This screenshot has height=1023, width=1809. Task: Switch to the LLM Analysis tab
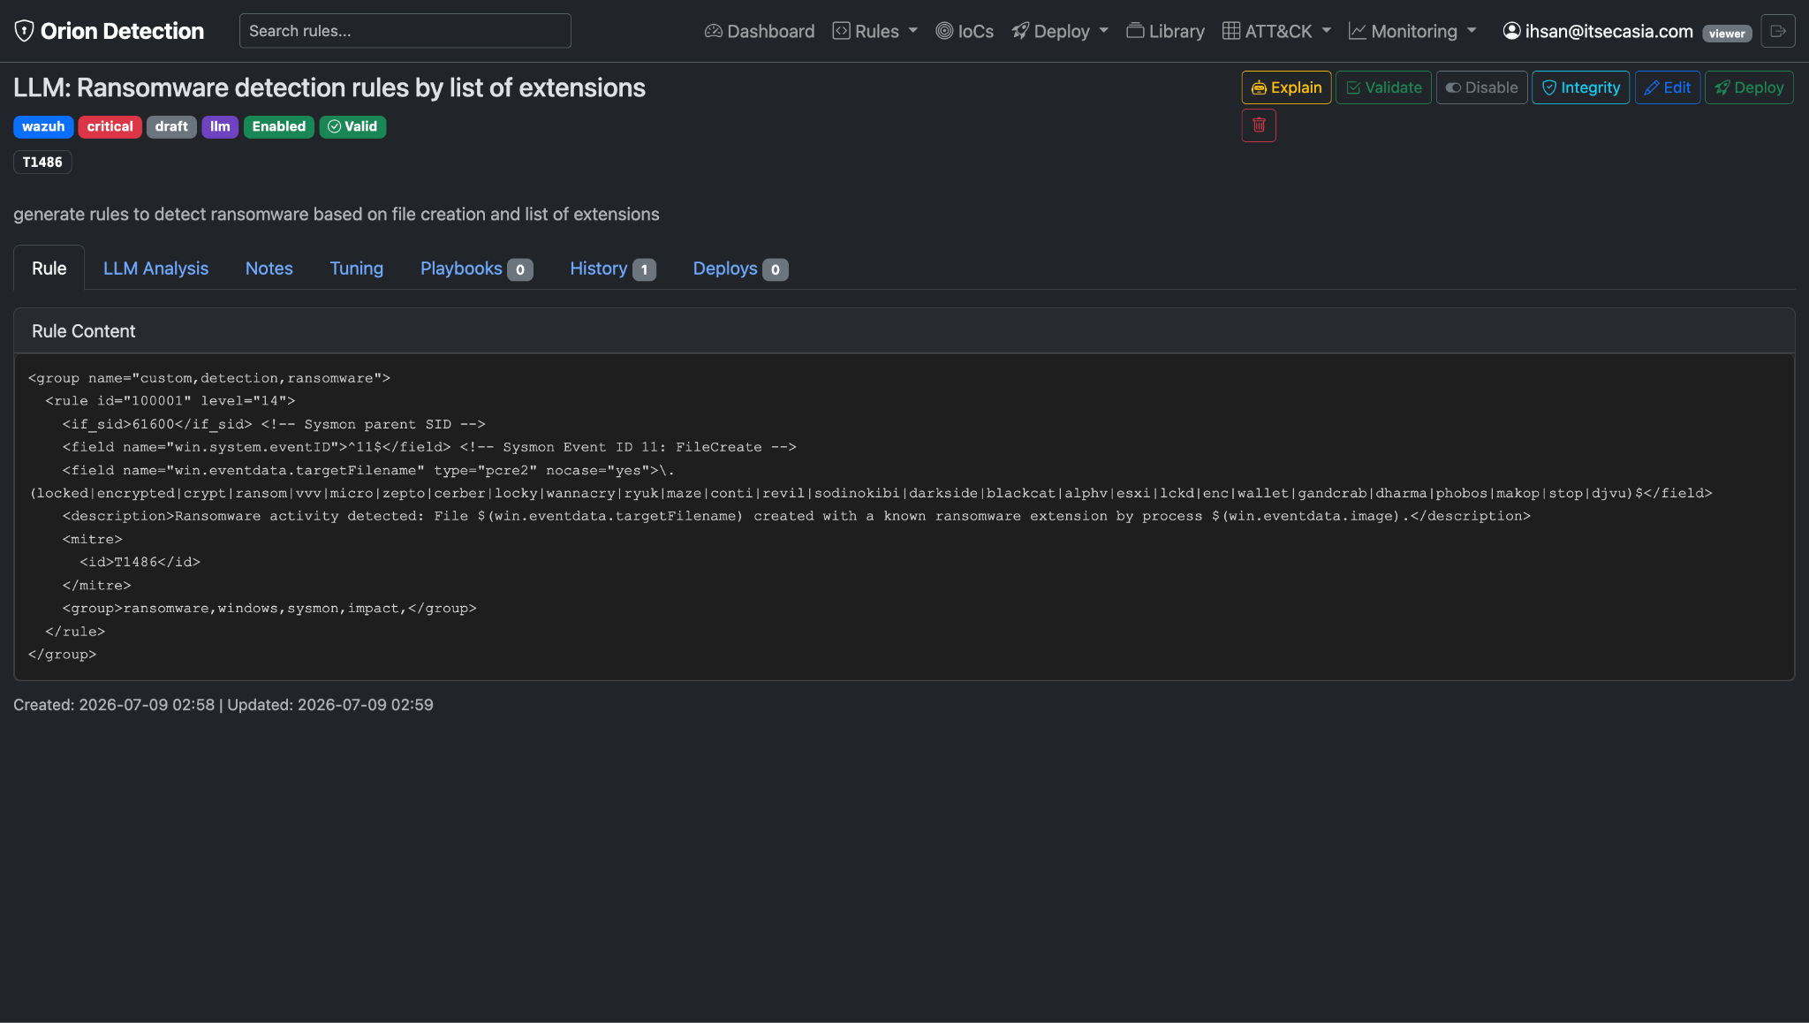155,269
